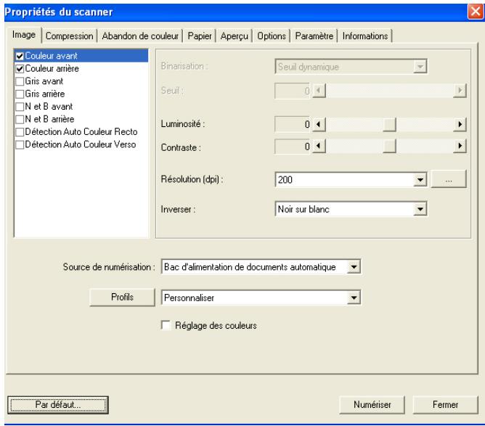
Task: Switch to the Paramètre tab
Action: click(314, 36)
